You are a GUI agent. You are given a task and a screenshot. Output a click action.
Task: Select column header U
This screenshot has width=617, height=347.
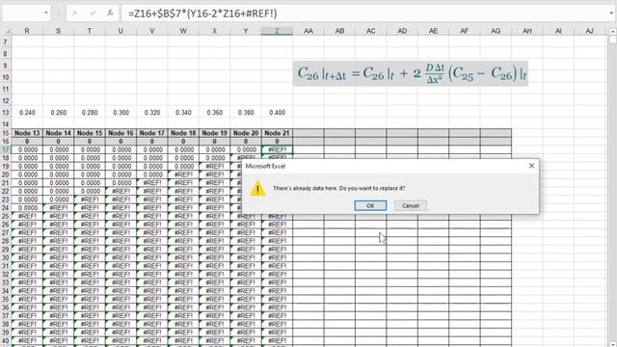tap(121, 31)
